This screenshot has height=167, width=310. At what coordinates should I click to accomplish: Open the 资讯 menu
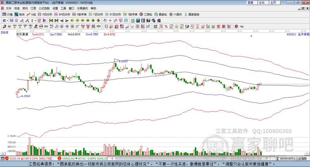(x=25, y=8)
